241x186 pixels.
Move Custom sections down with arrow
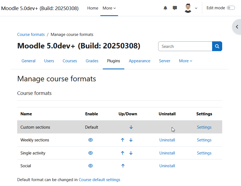pyautogui.click(x=131, y=127)
